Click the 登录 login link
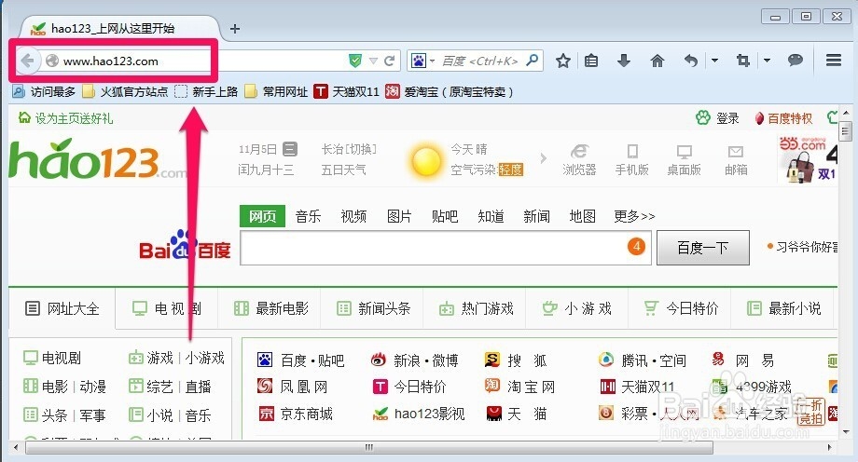 click(x=717, y=118)
